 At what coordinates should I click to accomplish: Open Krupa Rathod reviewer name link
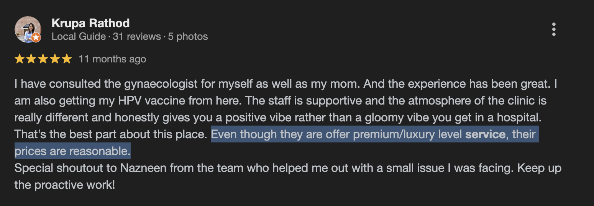(90, 23)
